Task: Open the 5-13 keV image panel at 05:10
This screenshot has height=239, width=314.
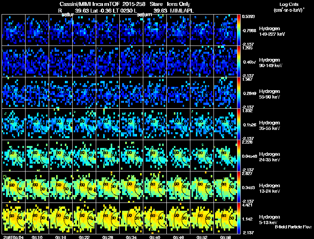Action: [x=37, y=218]
